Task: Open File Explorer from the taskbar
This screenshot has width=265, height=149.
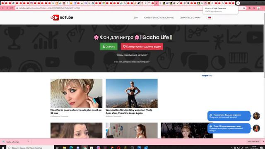Action: pyautogui.click(x=64, y=147)
